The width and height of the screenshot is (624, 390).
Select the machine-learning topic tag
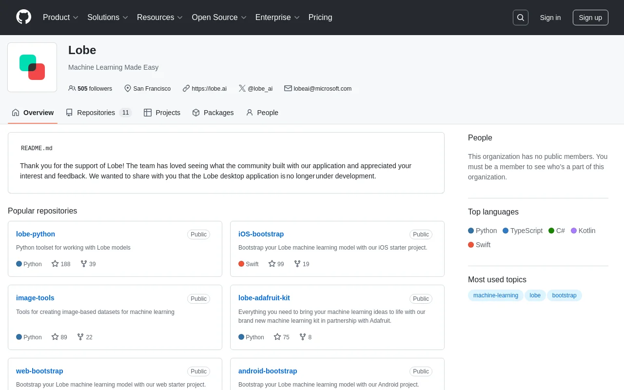point(495,295)
